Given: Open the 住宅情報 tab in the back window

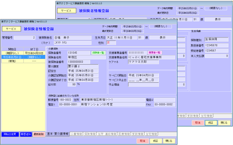Looking at the screenshot, I should 207,116.
